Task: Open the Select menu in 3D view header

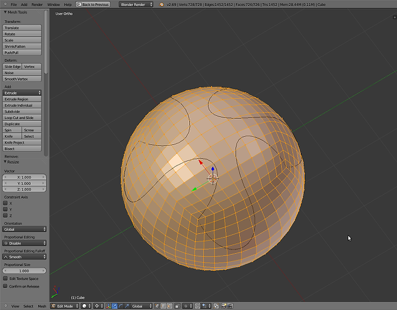Action: [28, 306]
